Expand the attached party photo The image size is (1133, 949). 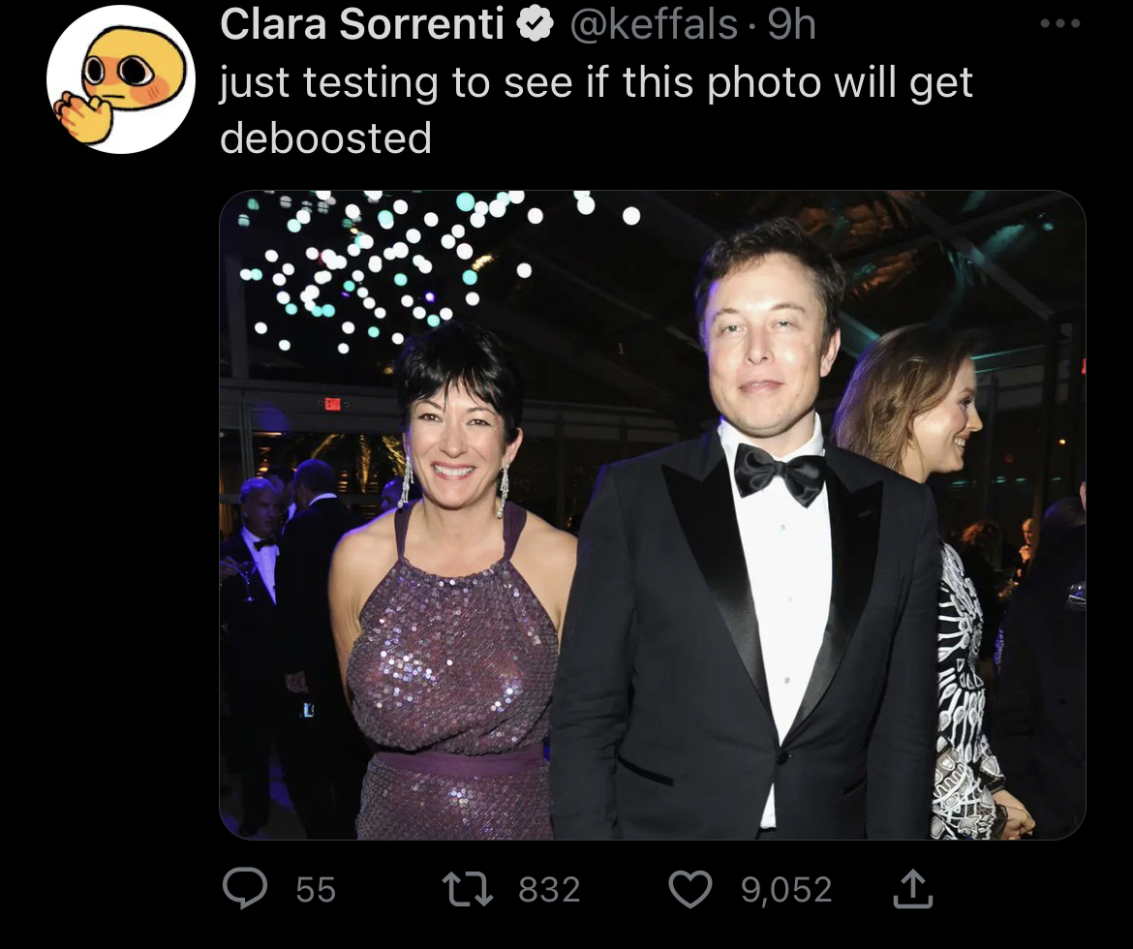coord(653,514)
